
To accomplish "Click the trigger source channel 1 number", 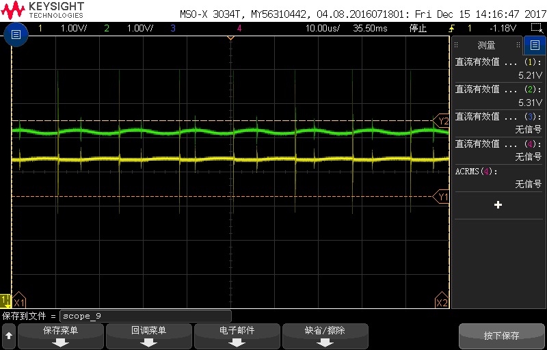I will pyautogui.click(x=470, y=28).
